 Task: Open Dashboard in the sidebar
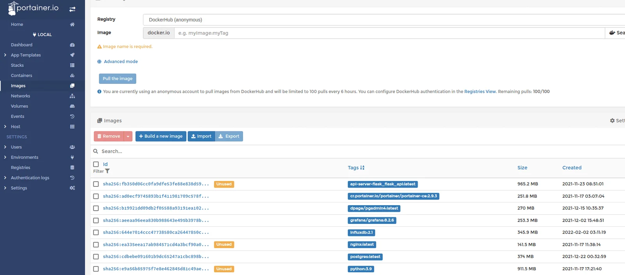pos(21,45)
